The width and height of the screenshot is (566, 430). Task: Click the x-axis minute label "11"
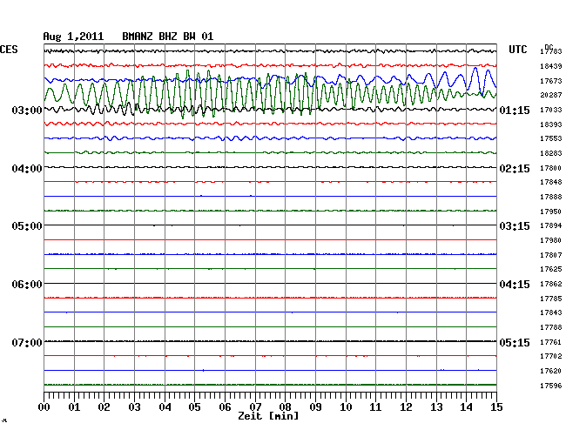pyautogui.click(x=376, y=407)
